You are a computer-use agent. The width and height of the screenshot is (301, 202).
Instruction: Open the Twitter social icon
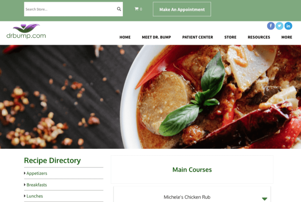click(x=279, y=26)
